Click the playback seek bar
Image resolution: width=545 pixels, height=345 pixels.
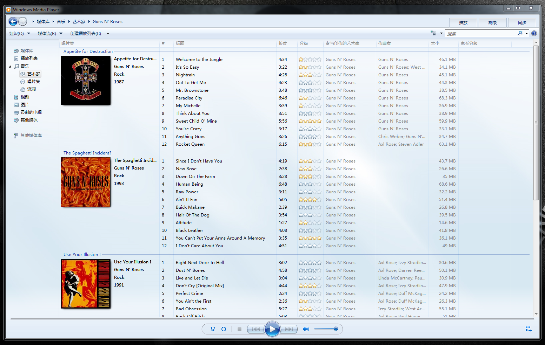(272, 319)
